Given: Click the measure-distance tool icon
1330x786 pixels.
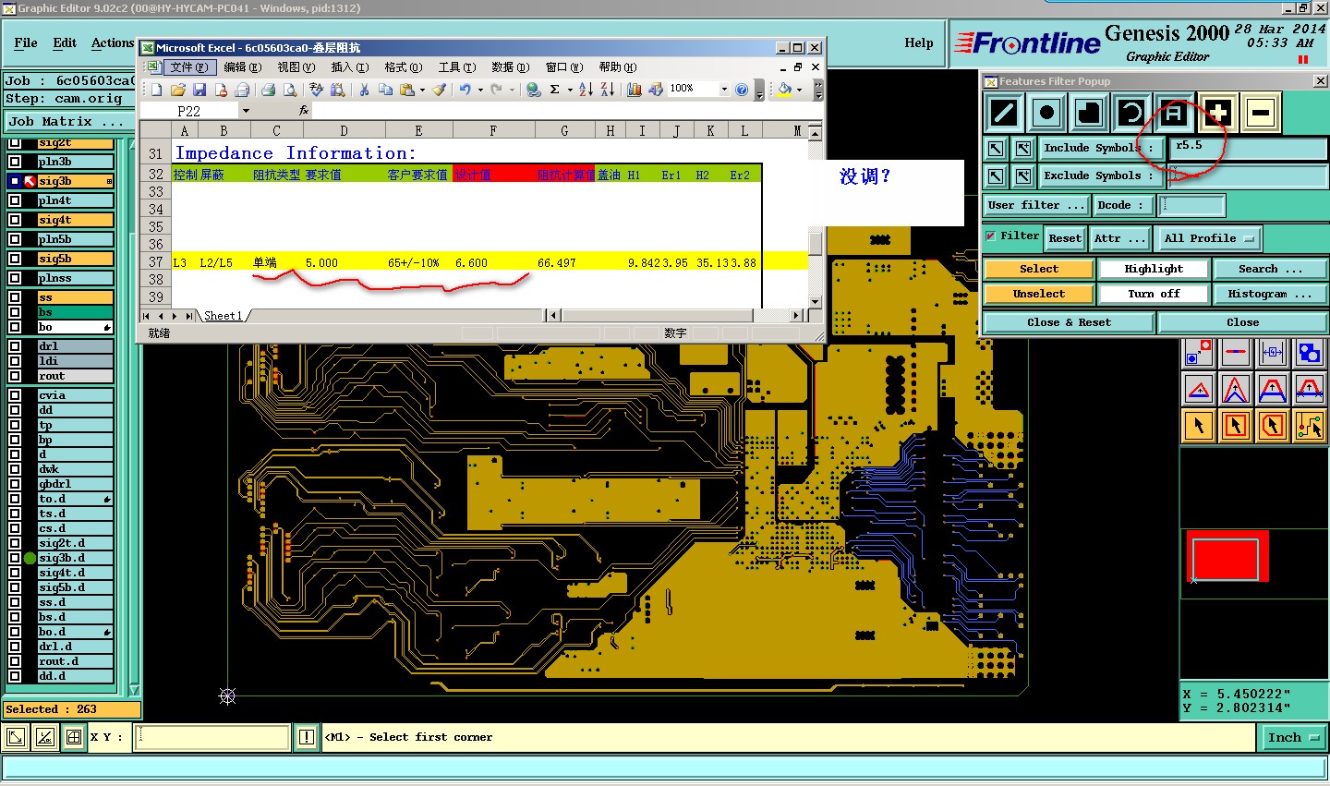Looking at the screenshot, I should click(x=1273, y=352).
